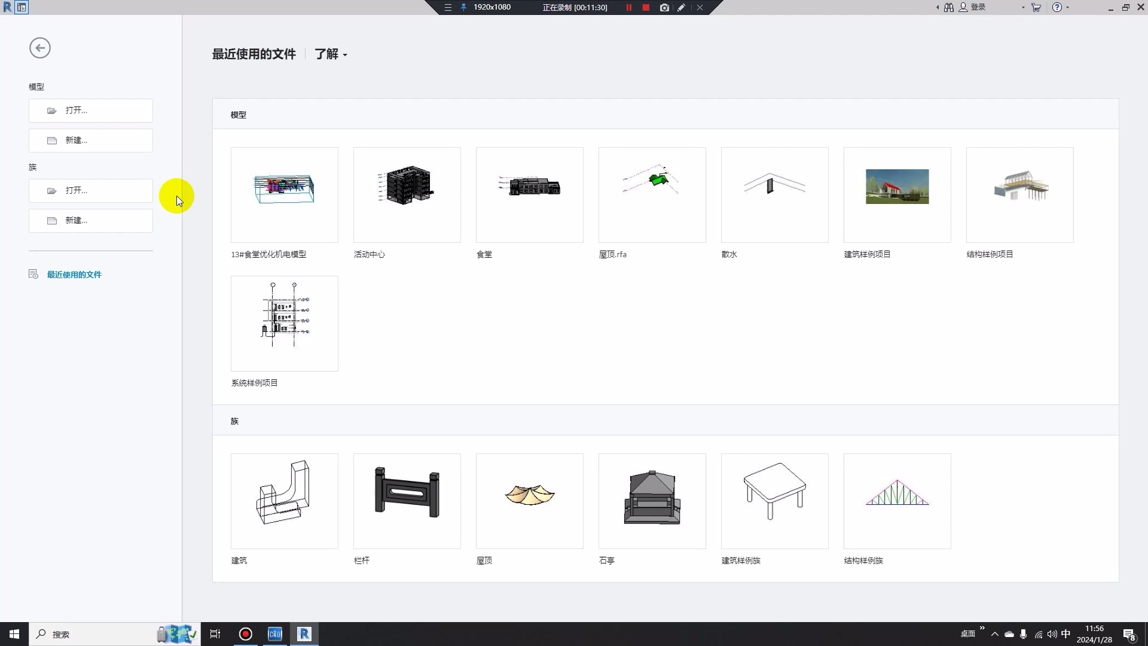The height and width of the screenshot is (646, 1148).
Task: Open the 建筑样例项目 thumbnail
Action: 897,195
